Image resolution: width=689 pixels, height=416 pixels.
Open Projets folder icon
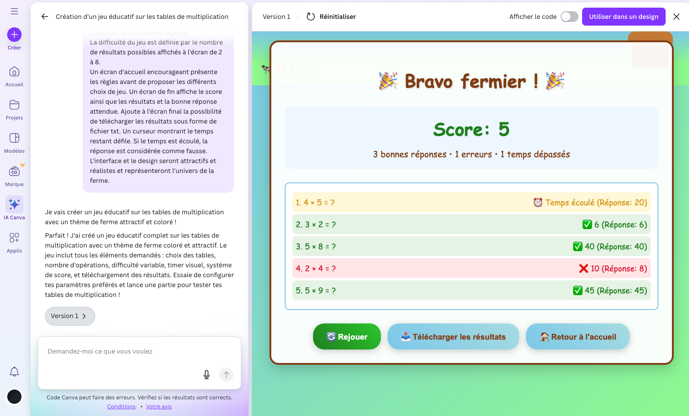(14, 105)
